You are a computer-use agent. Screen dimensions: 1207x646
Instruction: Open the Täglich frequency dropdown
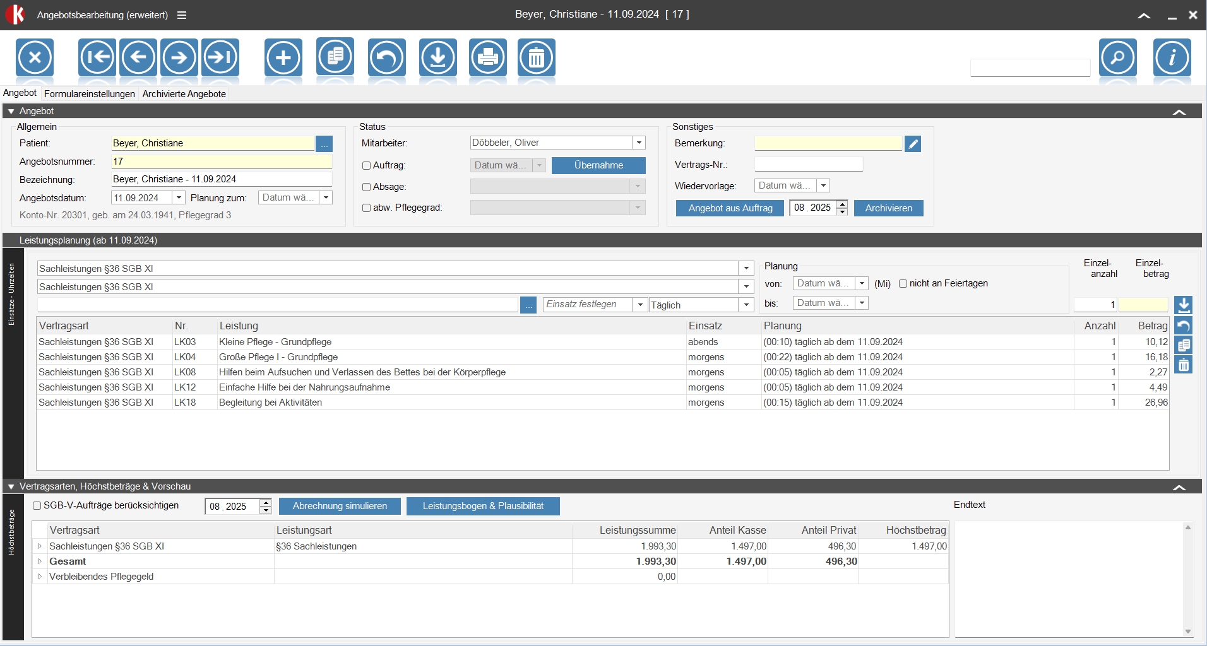(746, 305)
